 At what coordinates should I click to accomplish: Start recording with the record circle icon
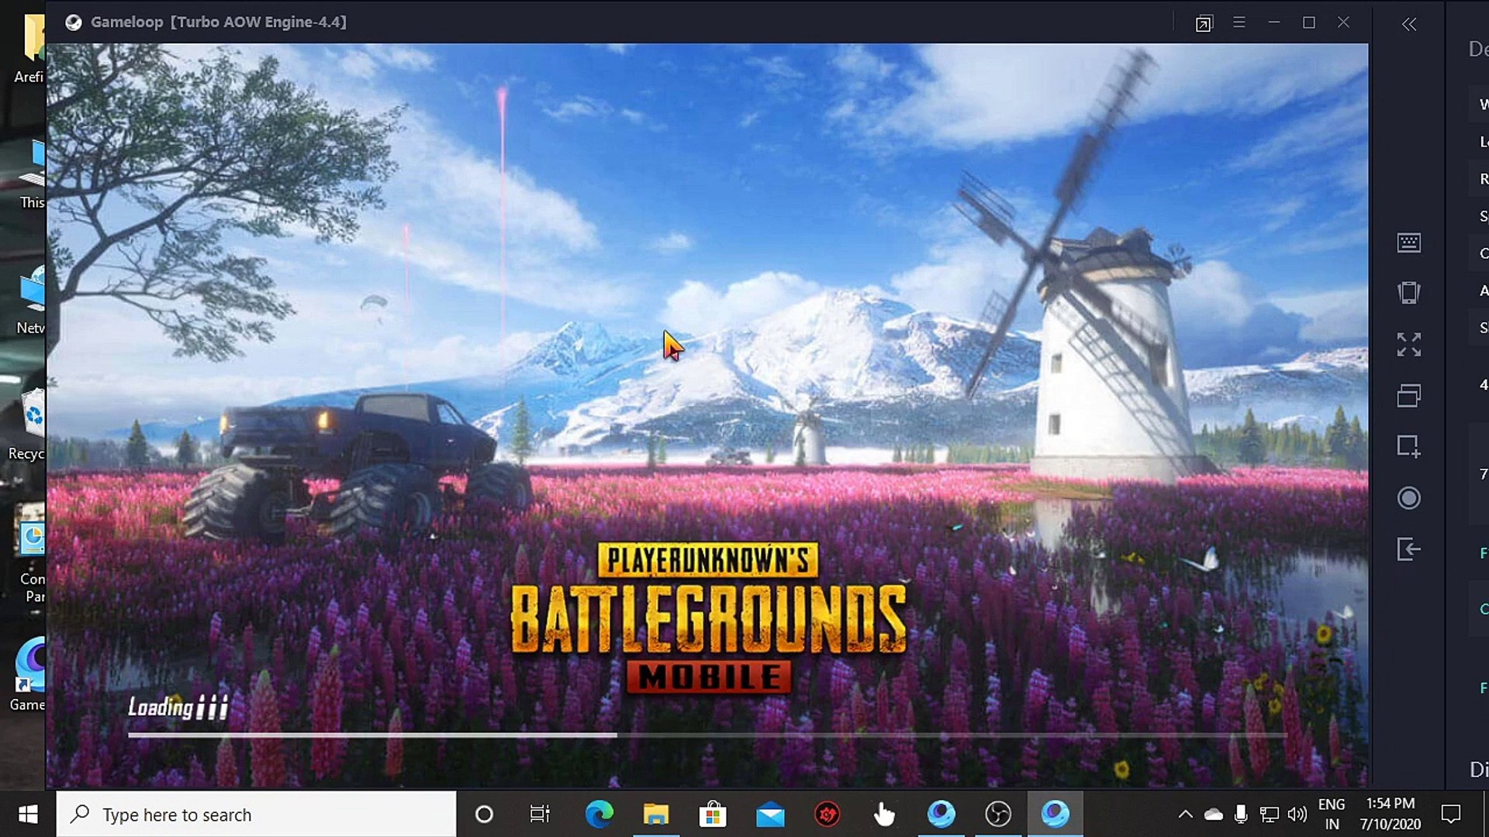pyautogui.click(x=1408, y=498)
